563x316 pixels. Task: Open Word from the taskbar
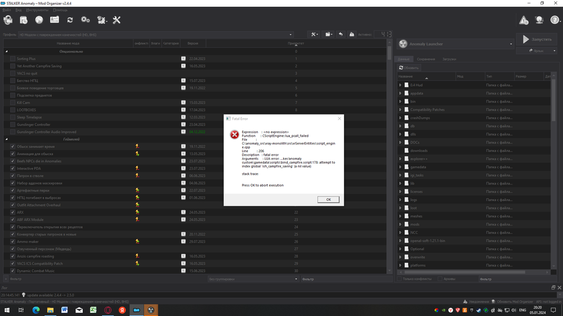pyautogui.click(x=65, y=310)
